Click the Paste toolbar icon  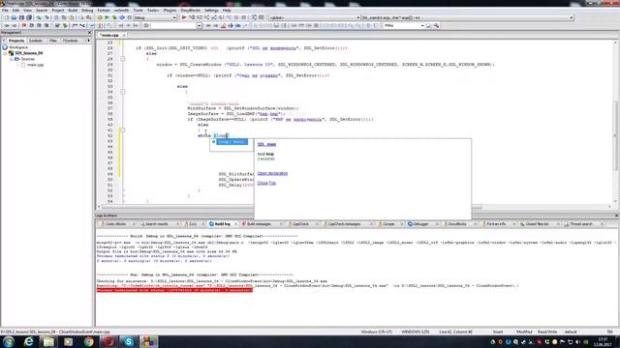point(71,17)
